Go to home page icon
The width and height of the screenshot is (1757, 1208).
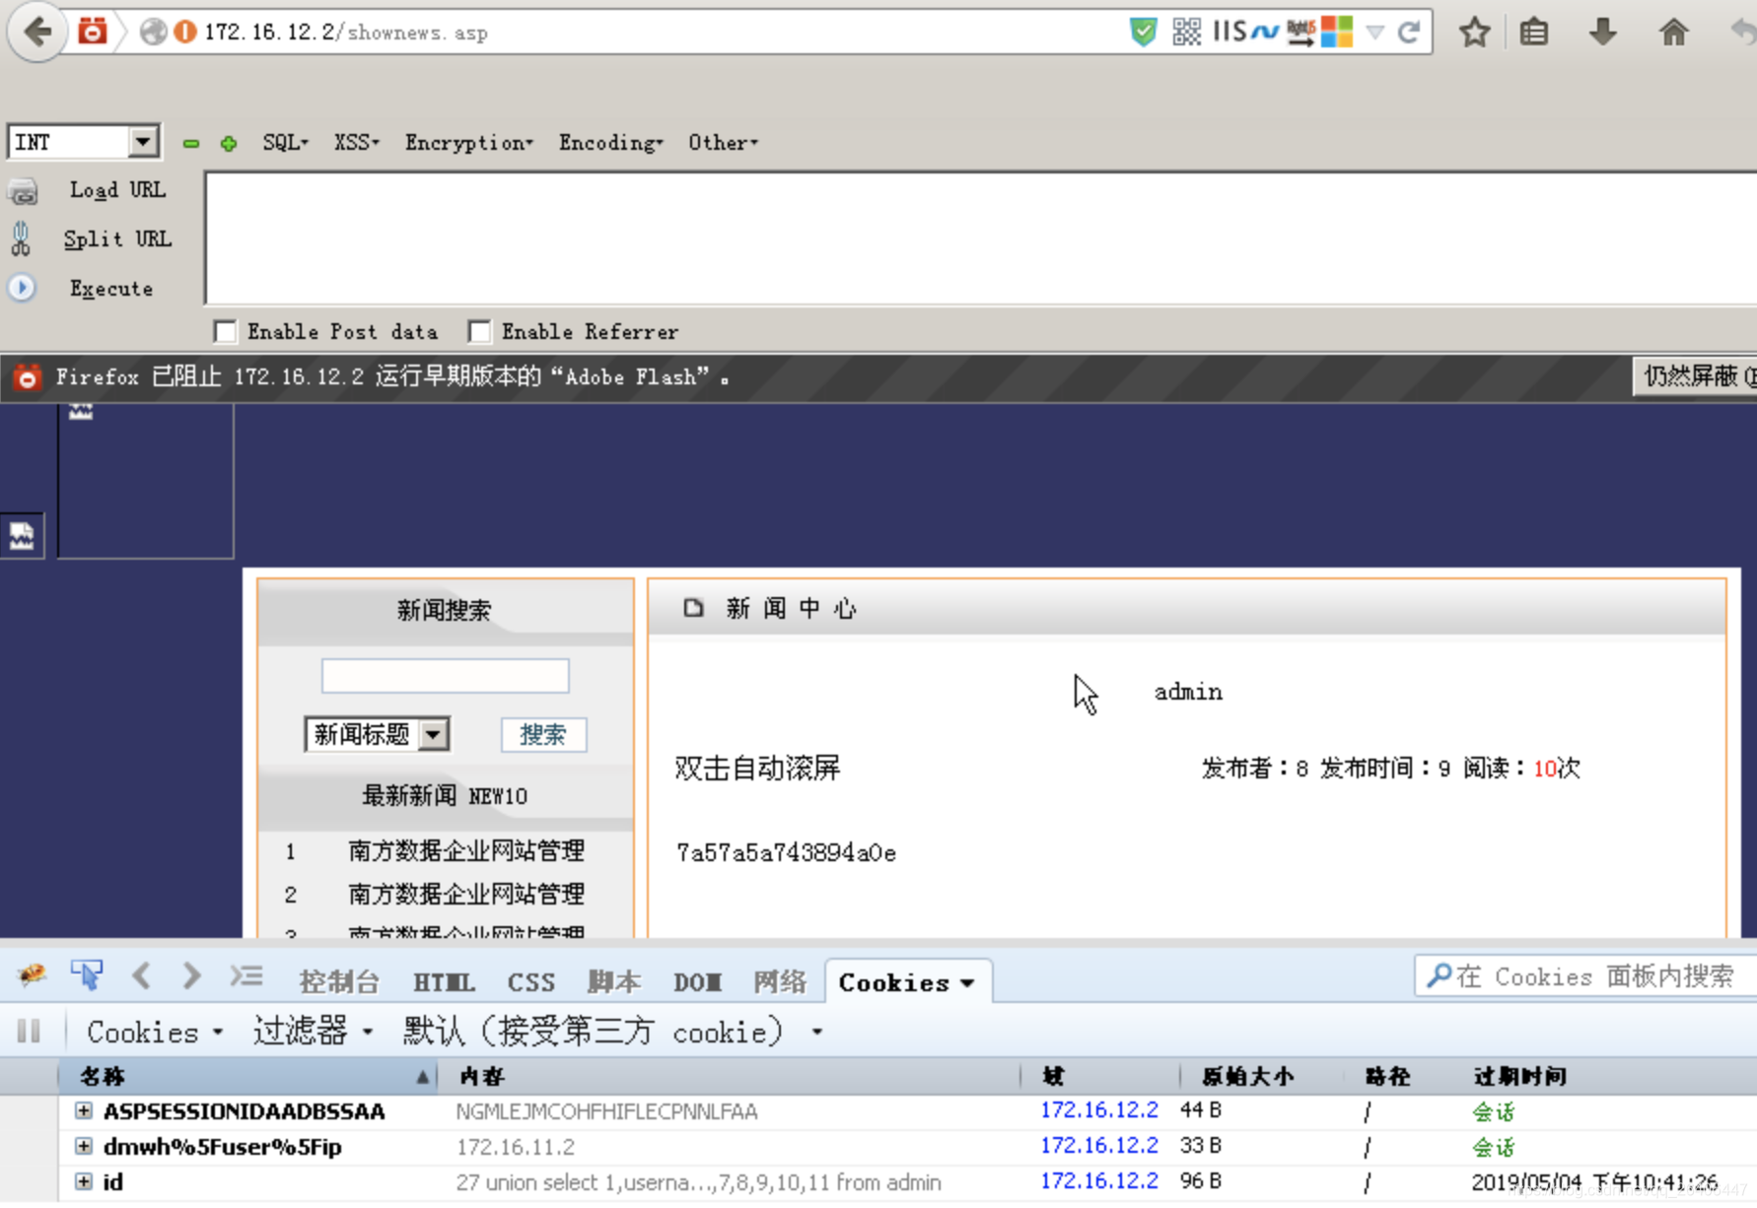(x=1673, y=33)
